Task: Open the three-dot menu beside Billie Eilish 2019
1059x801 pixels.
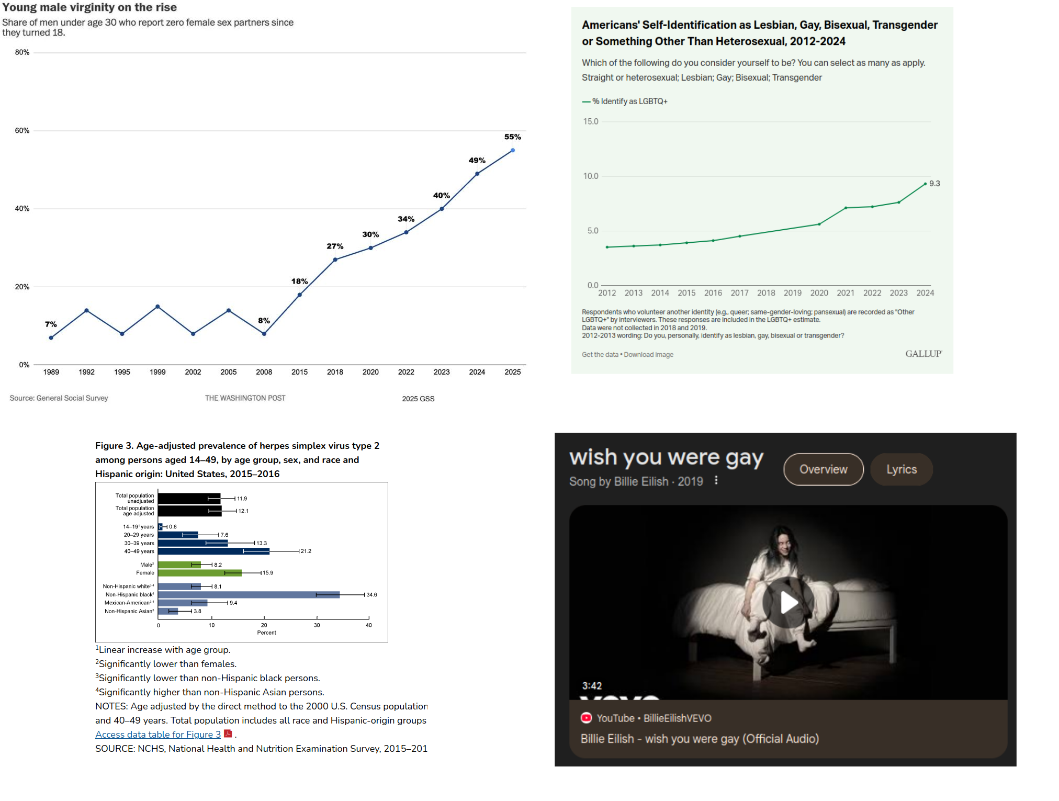Action: coord(716,481)
